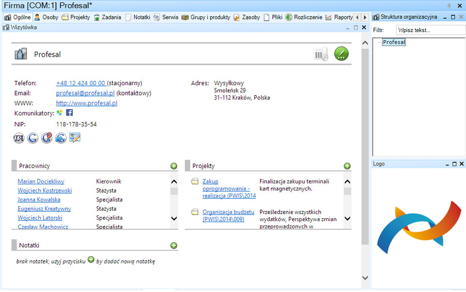Click the company logo image
466x292 pixels.
coord(419,227)
